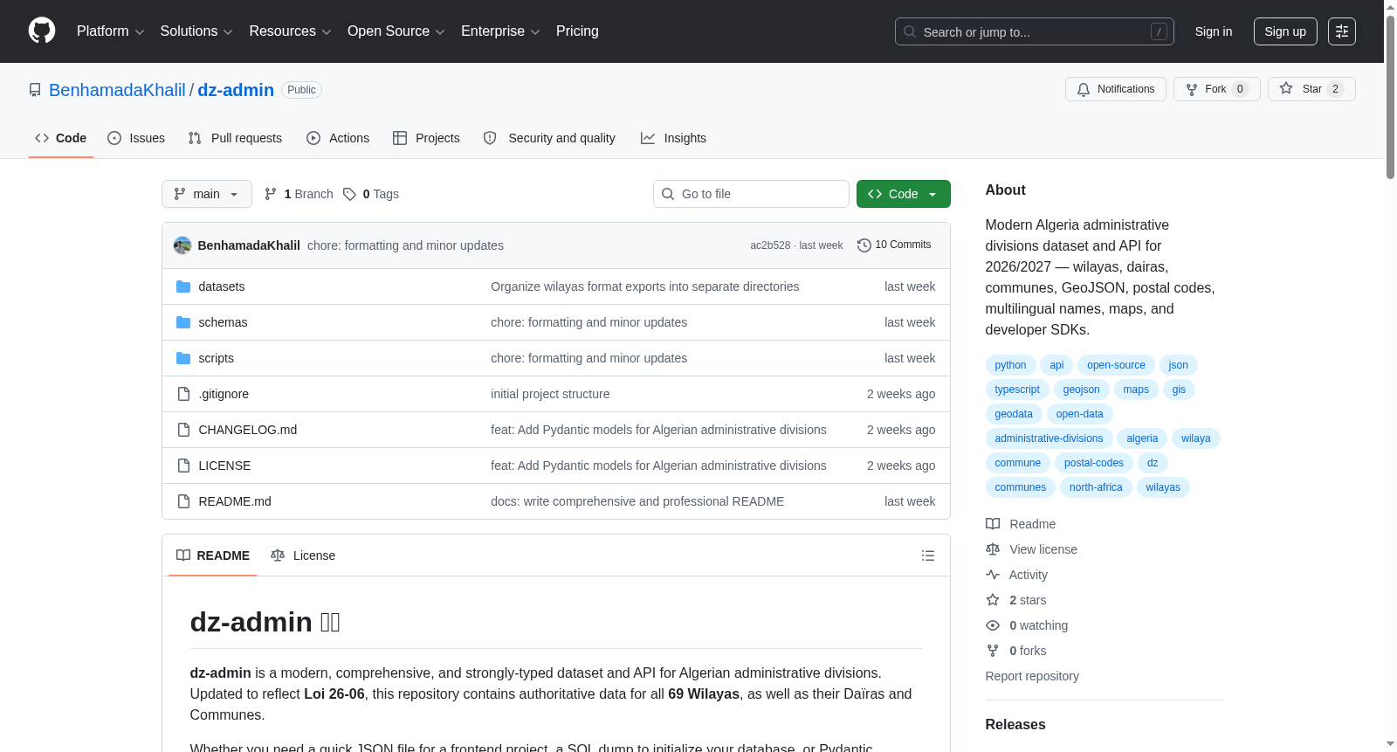Open the CHANGELOG.md file

point(248,430)
